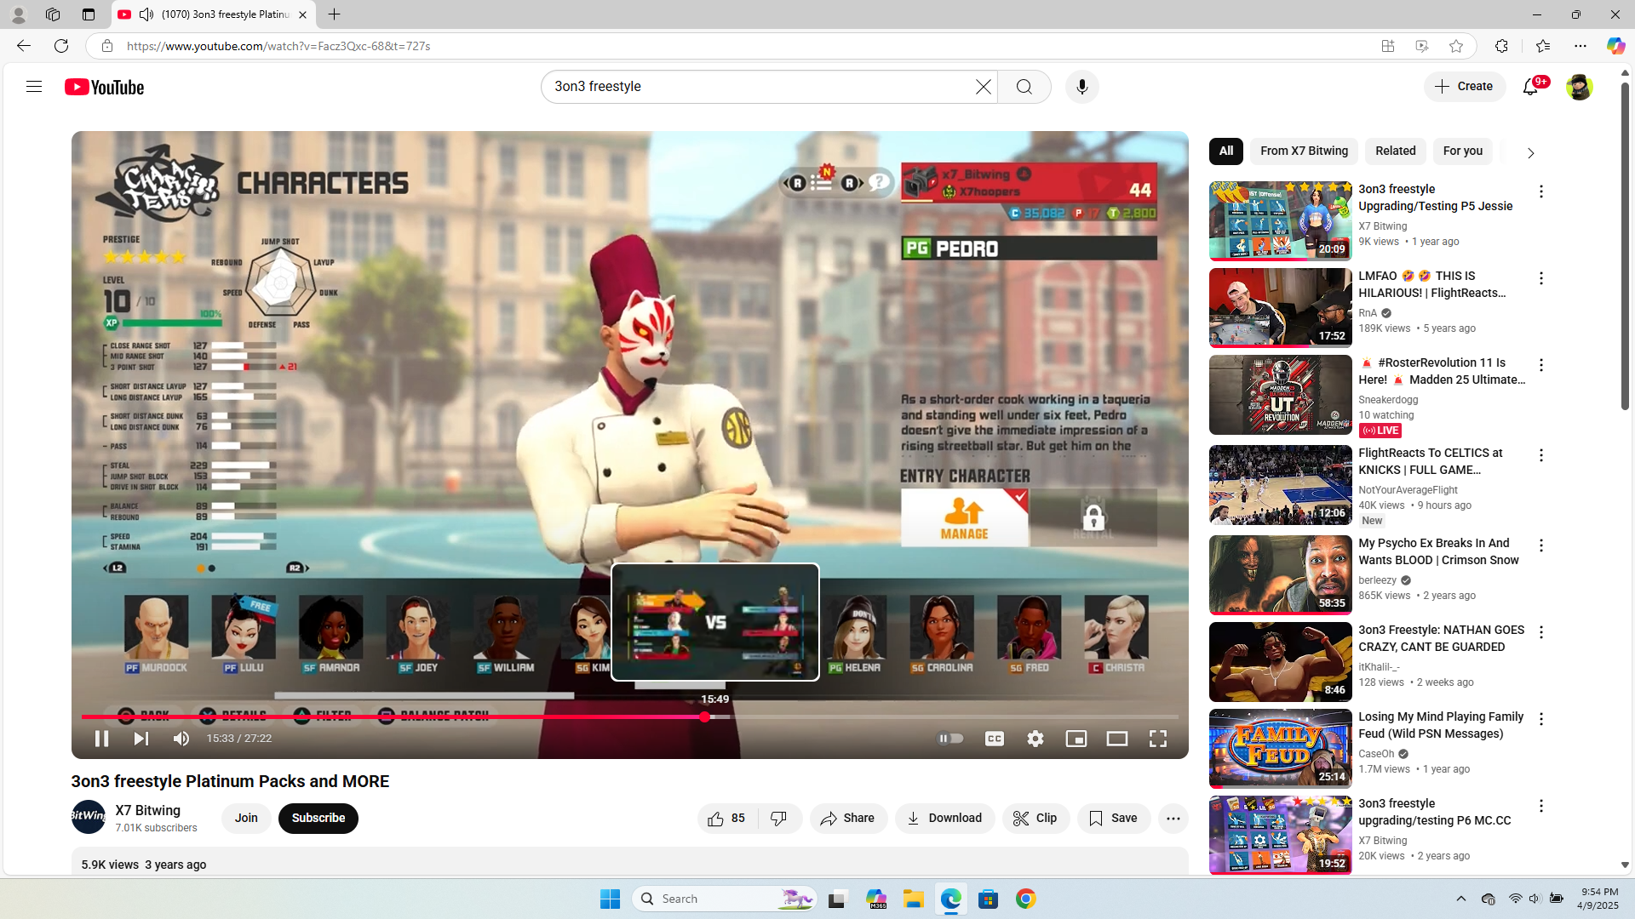1635x919 pixels.
Task: Download the video
Action: (944, 819)
